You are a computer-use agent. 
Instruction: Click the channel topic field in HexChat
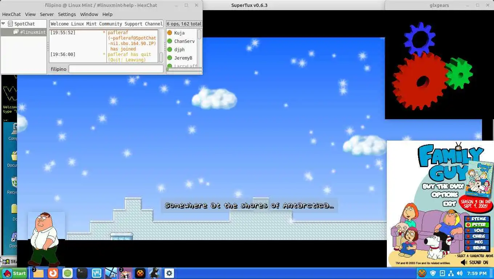(x=106, y=24)
